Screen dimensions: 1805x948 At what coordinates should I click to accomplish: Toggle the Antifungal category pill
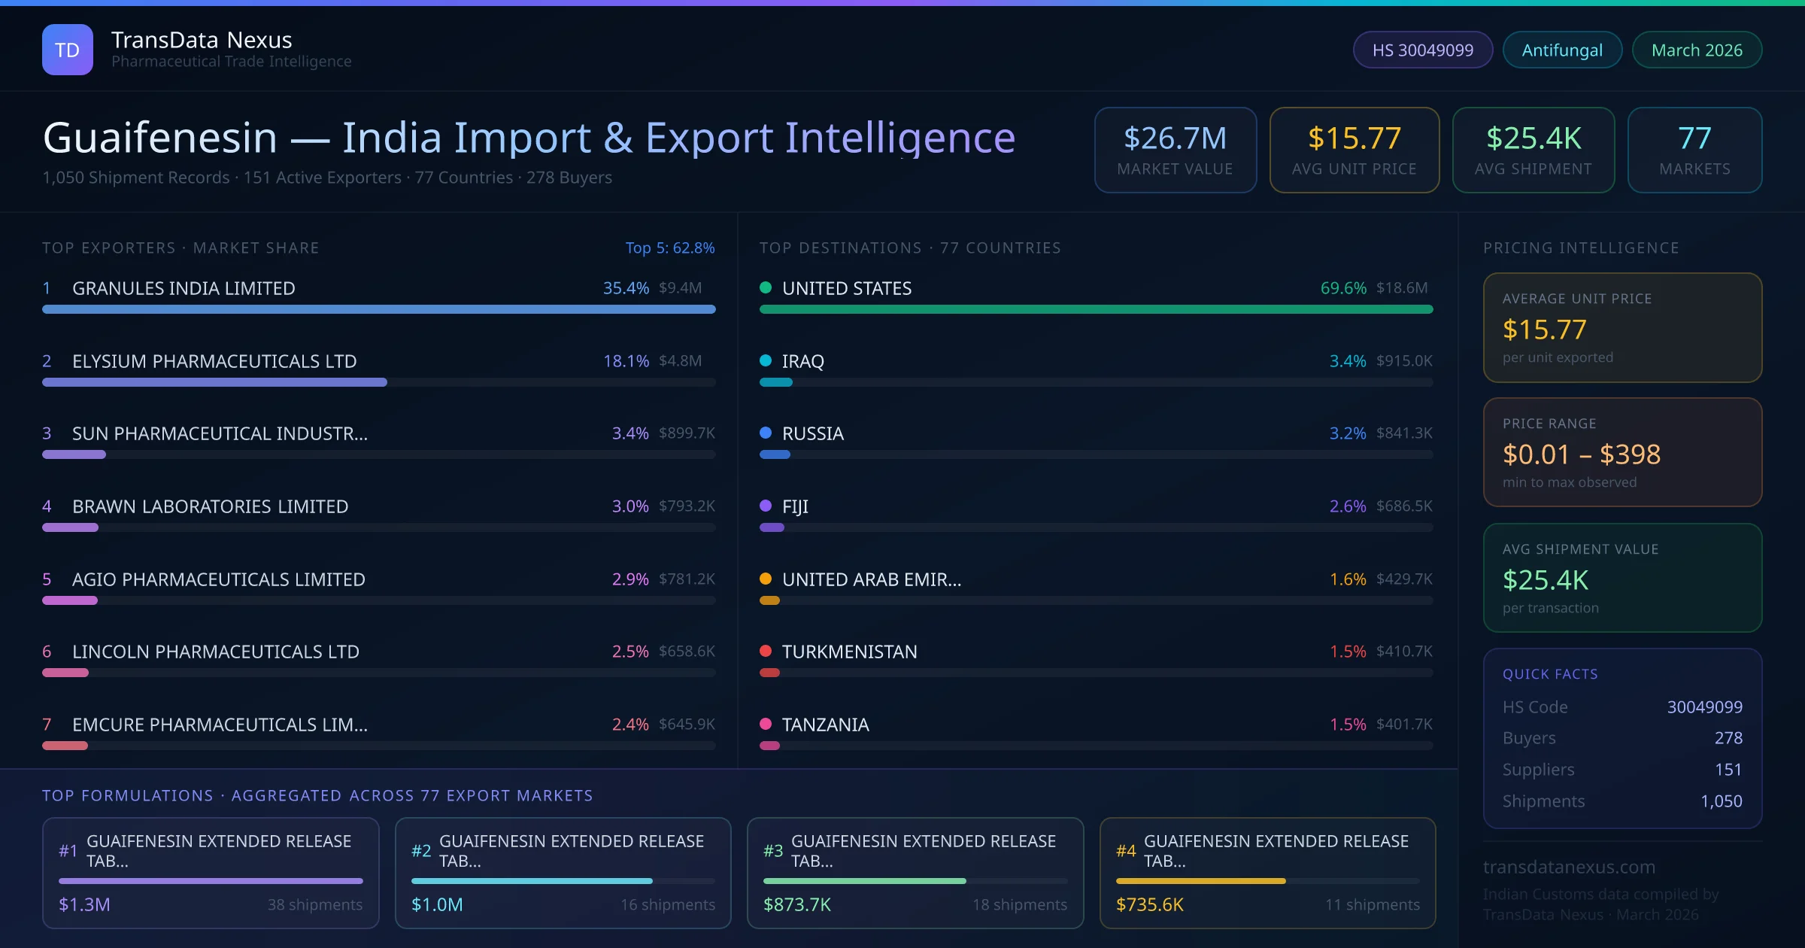pyautogui.click(x=1561, y=50)
